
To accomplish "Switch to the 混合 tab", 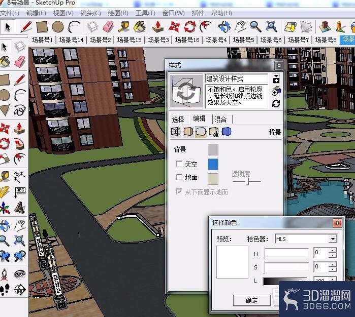I will click(220, 120).
